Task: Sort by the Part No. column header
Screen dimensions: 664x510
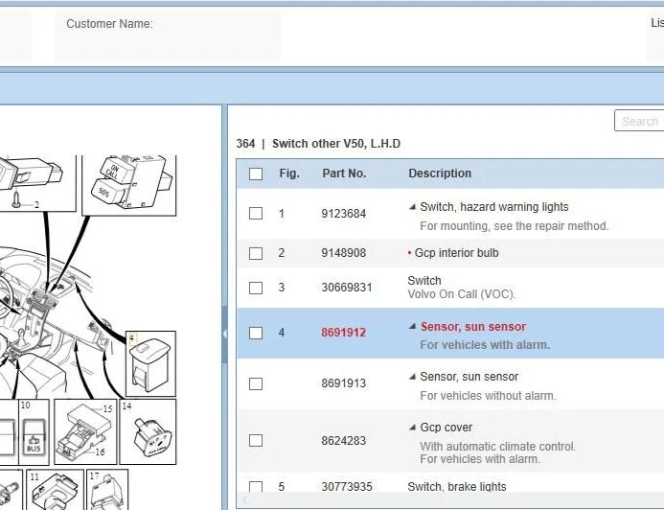Action: pos(344,174)
